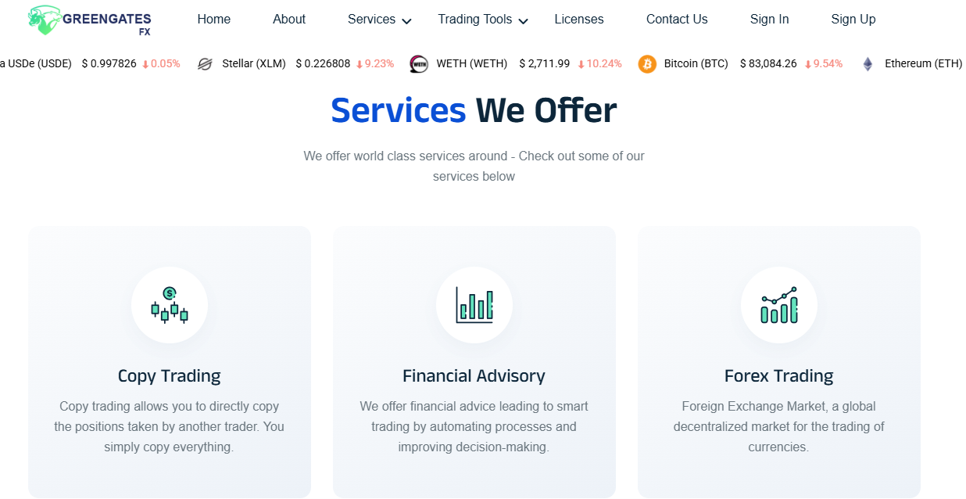Expand the Trading Tools dropdown arrow
Screen dimensions: 966x499
coord(523,21)
